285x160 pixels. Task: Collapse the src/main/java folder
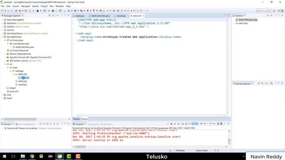pyautogui.click(x=5, y=40)
